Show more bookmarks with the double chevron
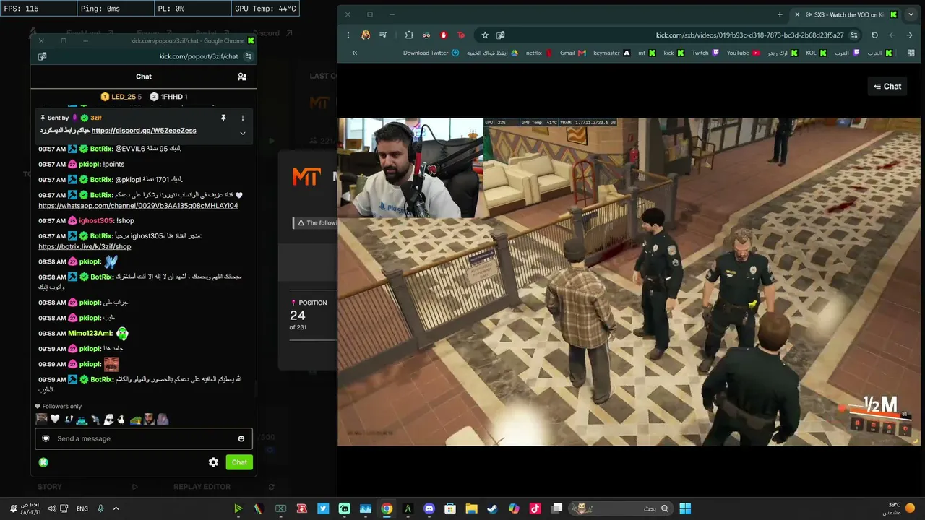The width and height of the screenshot is (925, 520). tap(354, 53)
